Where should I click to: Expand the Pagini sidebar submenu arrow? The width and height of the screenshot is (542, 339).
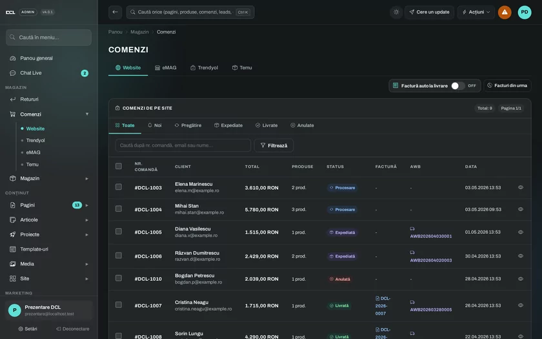[x=87, y=205]
